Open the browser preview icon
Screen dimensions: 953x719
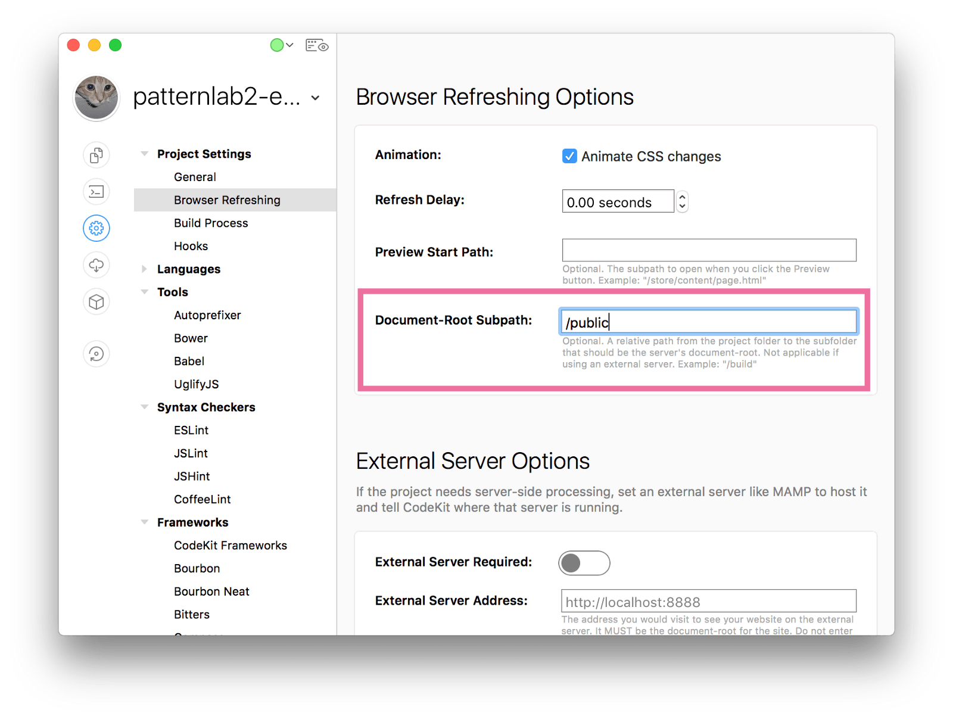click(x=316, y=45)
